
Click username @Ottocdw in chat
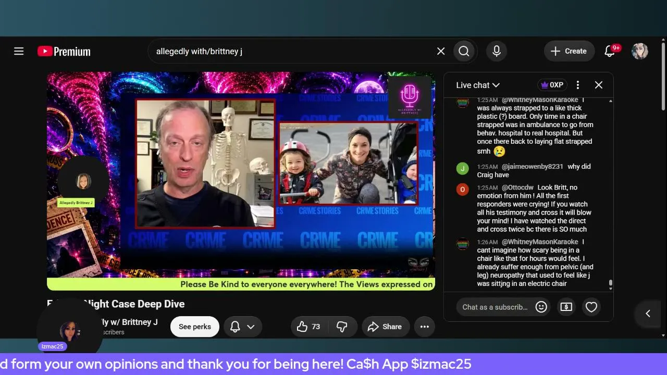[x=517, y=187]
